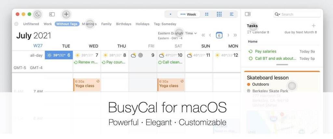Click the orange Outdoors calendar dot
Image resolution: width=333 pixels, height=139 pixels.
(x=249, y=84)
